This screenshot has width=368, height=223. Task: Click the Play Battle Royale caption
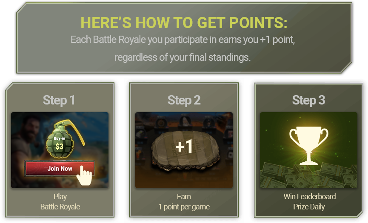pyautogui.click(x=60, y=202)
